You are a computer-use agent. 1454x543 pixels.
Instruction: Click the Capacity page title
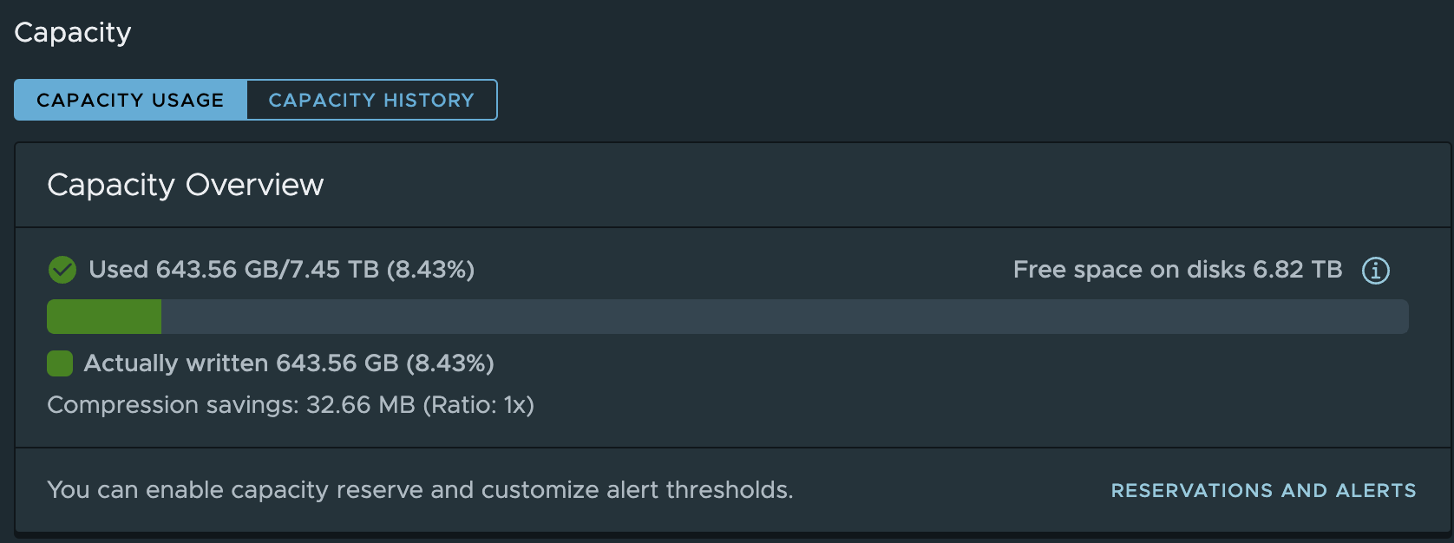73,33
